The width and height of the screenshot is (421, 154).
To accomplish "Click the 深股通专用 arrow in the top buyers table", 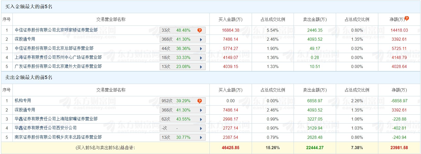I will tap(201, 39).
